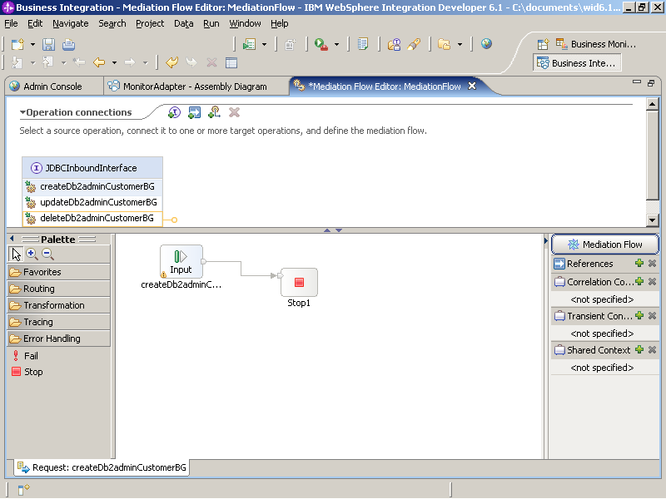Open the Project menu
The width and height of the screenshot is (666, 499).
pyautogui.click(x=150, y=24)
